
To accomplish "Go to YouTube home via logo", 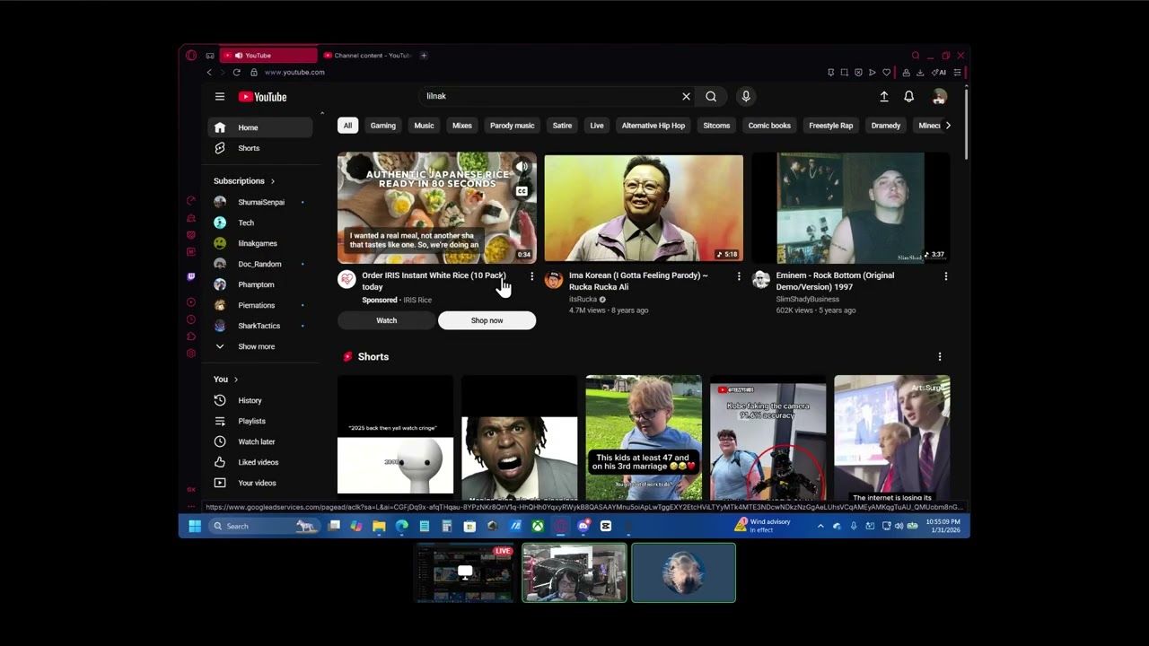I will pyautogui.click(x=262, y=97).
